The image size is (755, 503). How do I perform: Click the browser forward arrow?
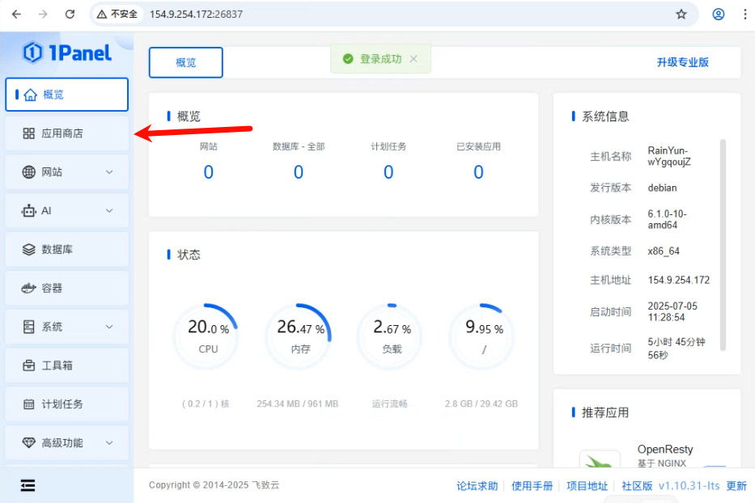click(43, 14)
